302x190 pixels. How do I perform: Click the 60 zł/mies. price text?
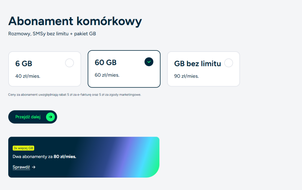click(x=107, y=75)
